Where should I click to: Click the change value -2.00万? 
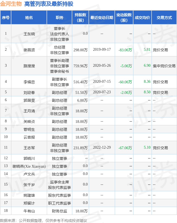(x=126, y=93)
